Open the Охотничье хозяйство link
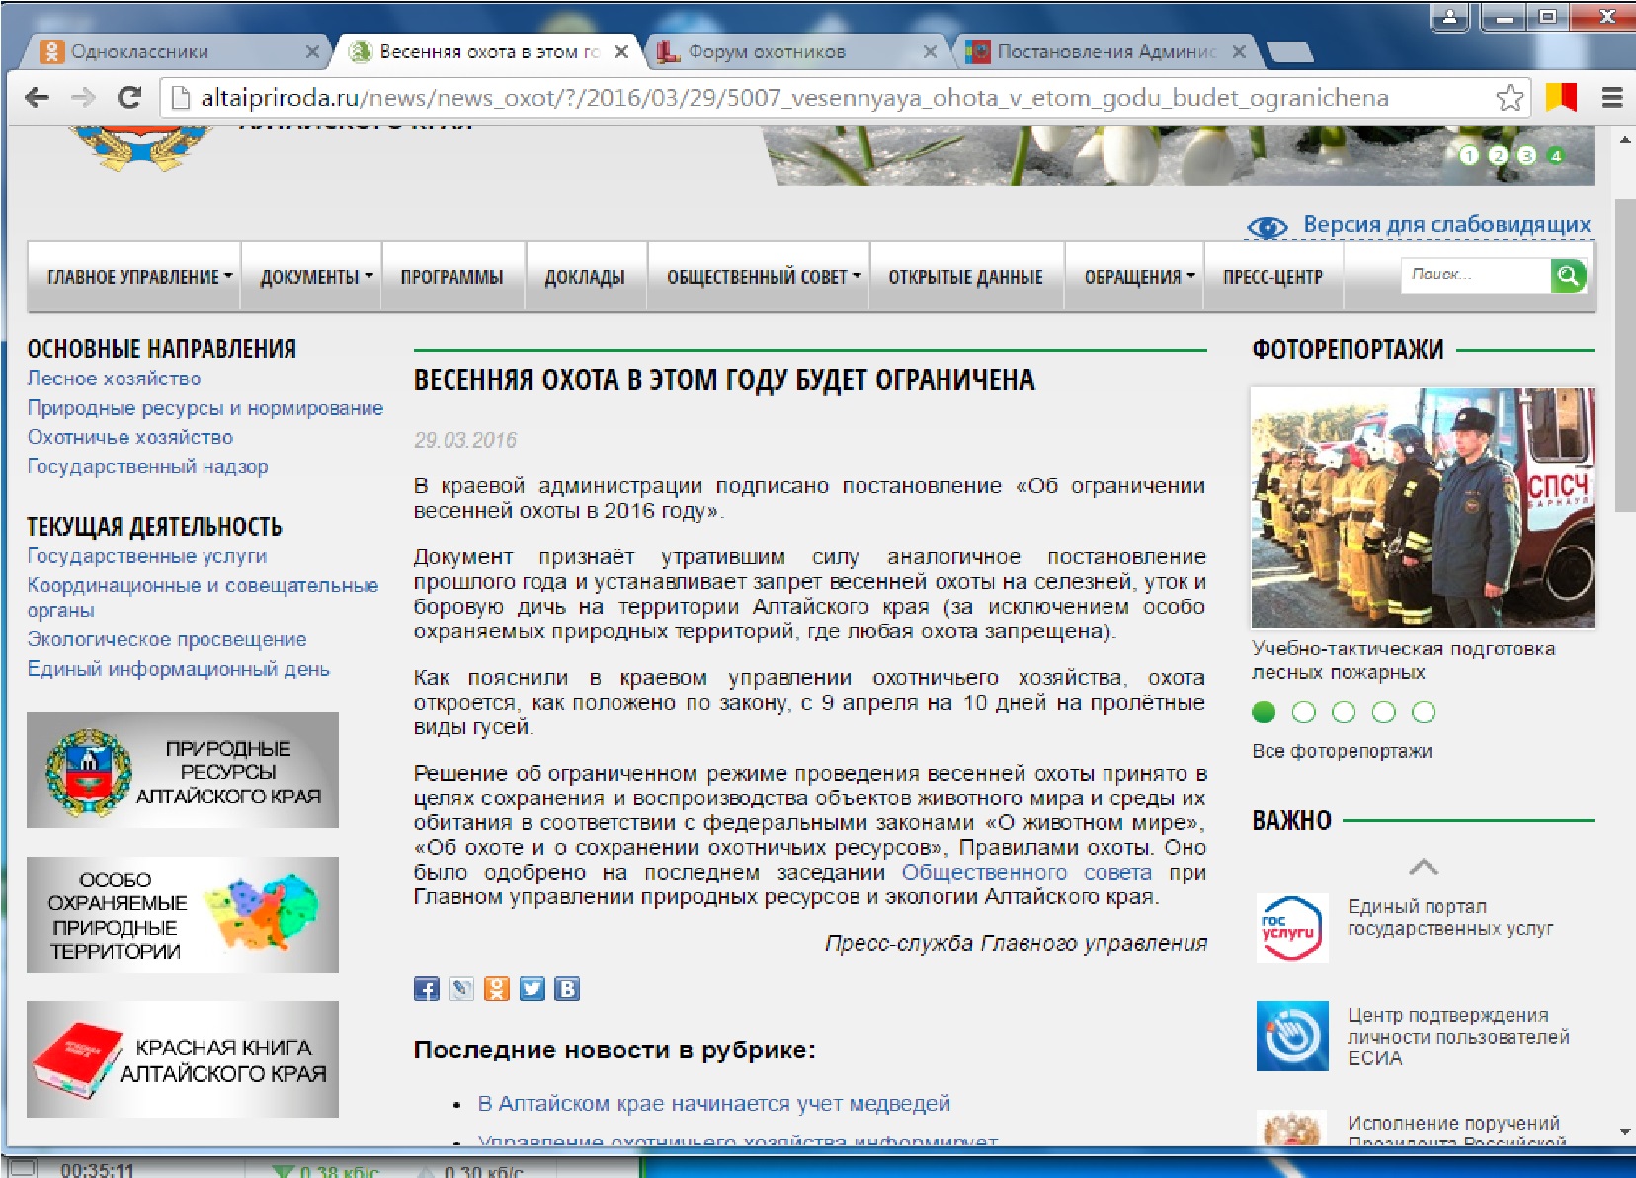Screen dimensions: 1636x1178 pyautogui.click(x=130, y=437)
